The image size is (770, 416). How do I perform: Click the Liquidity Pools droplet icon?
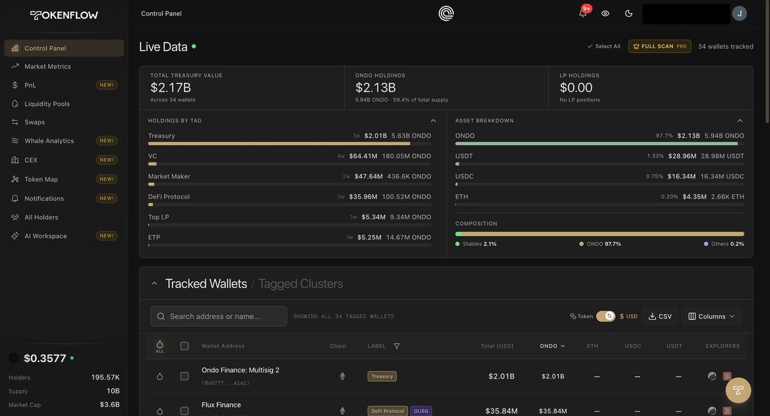[x=15, y=103]
